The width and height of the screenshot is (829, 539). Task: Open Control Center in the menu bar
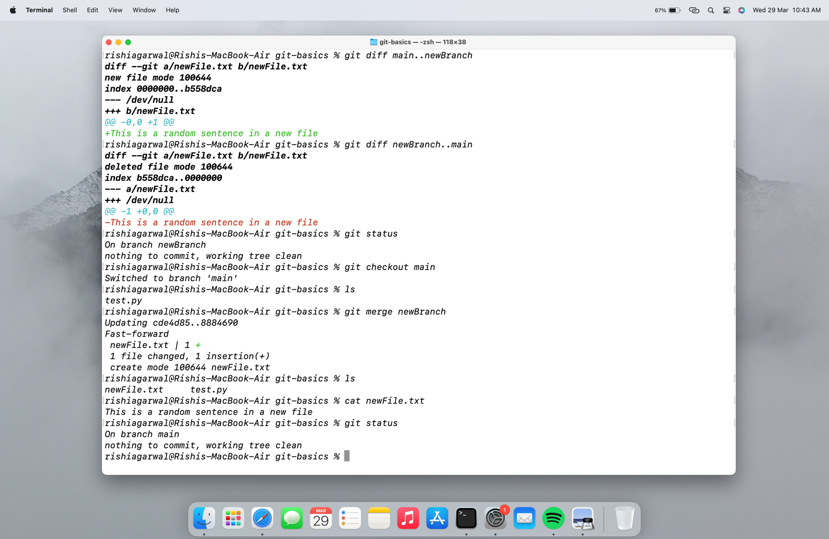pyautogui.click(x=726, y=10)
